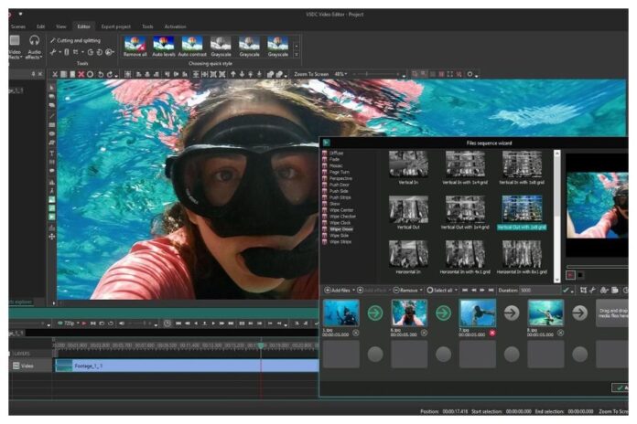This screenshot has height=424, width=637.
Task: Open the Scenes menu
Action: click(x=18, y=26)
